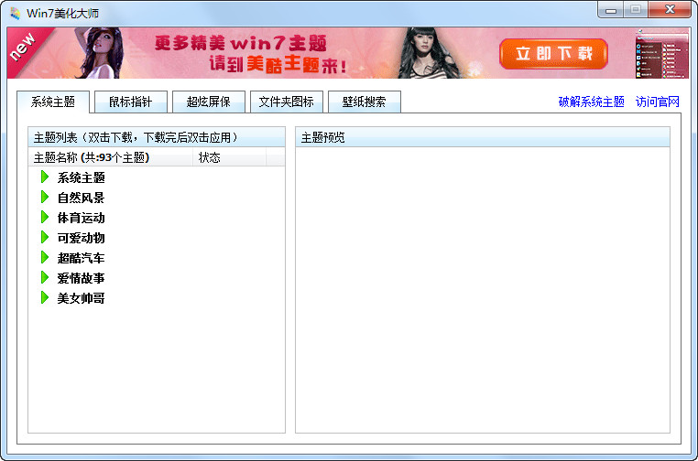Switch to the 鼠标指针 tab
This screenshot has height=461, width=698.
coord(131,102)
